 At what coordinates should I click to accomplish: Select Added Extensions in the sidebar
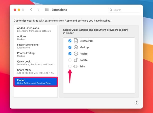[36, 29]
